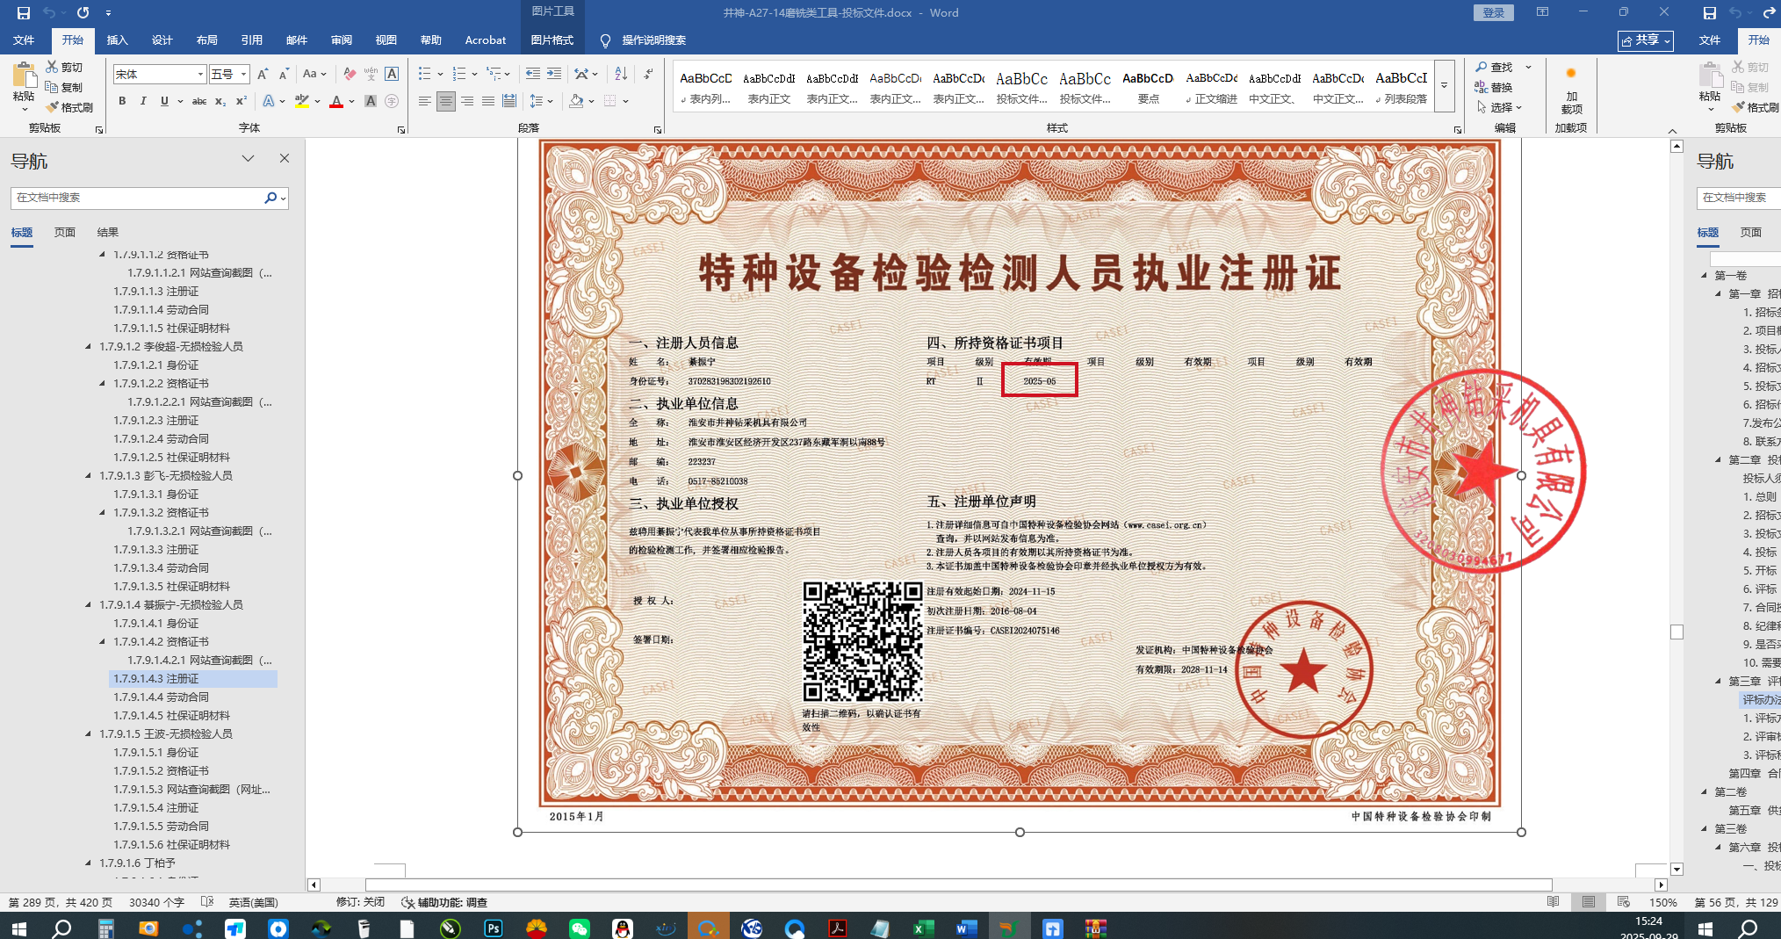1781x939 pixels.
Task: Click the increase indent icon
Action: click(554, 74)
